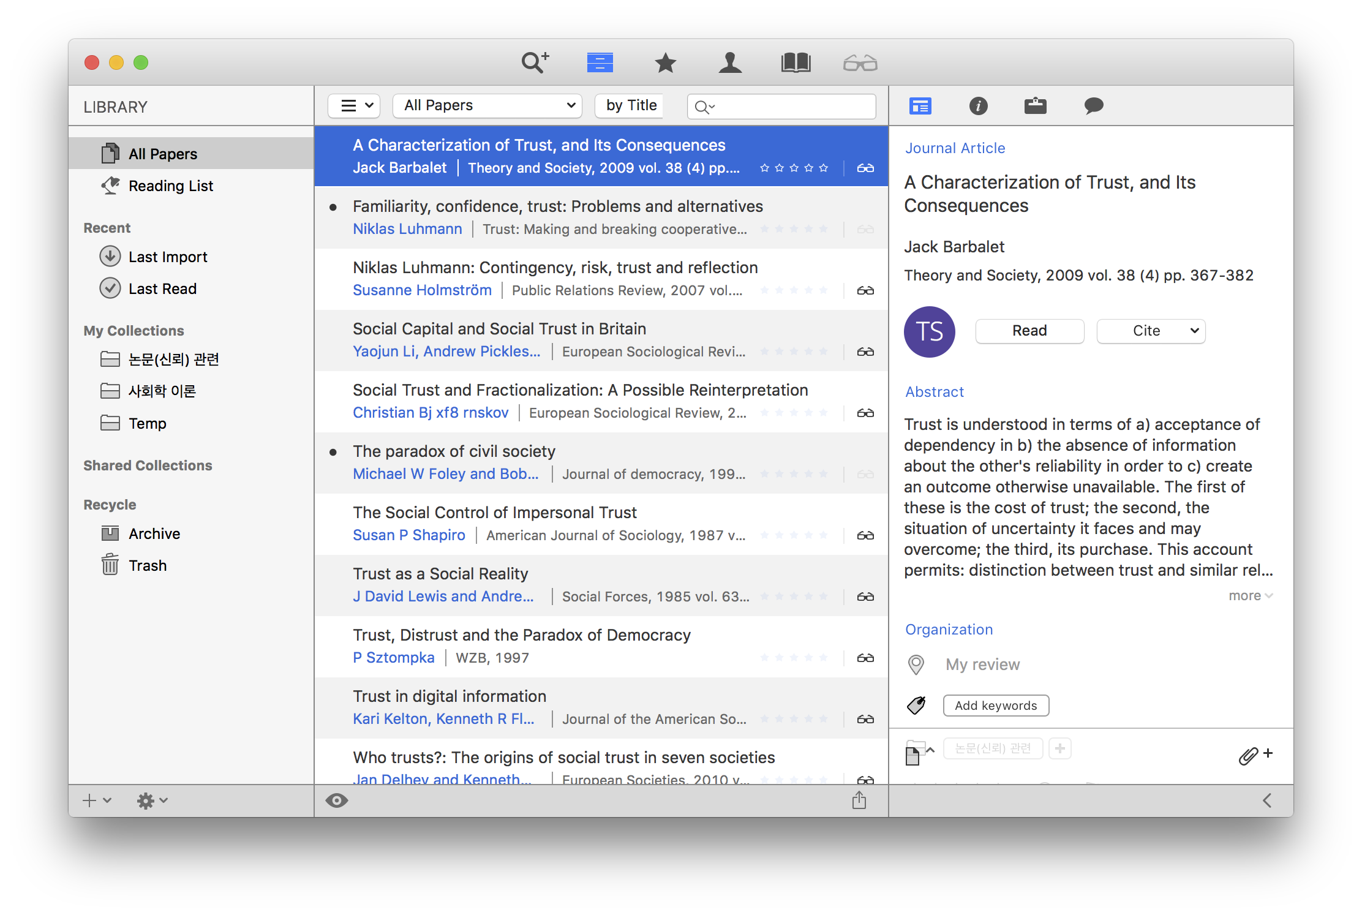Switch to the Overview inspector tab icon
Viewport: 1362px width, 915px height.
[920, 106]
